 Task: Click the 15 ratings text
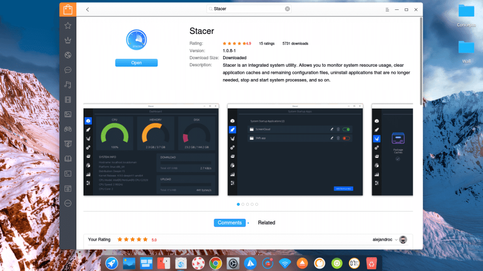(266, 44)
